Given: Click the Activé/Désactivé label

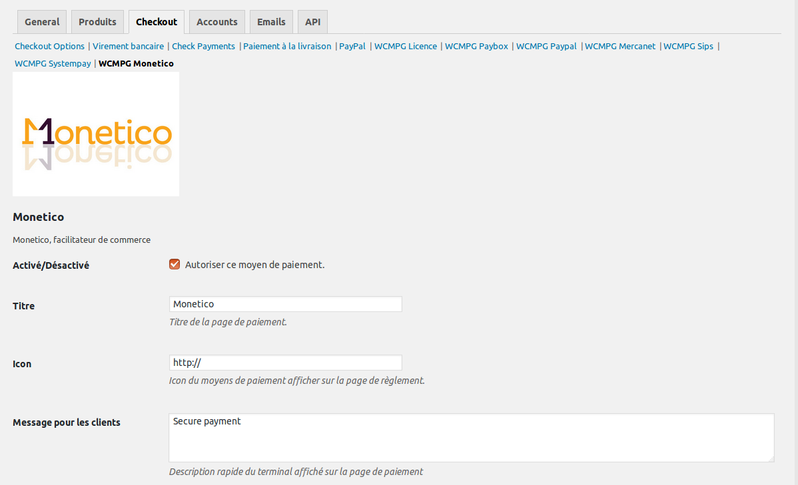Looking at the screenshot, I should 51,265.
